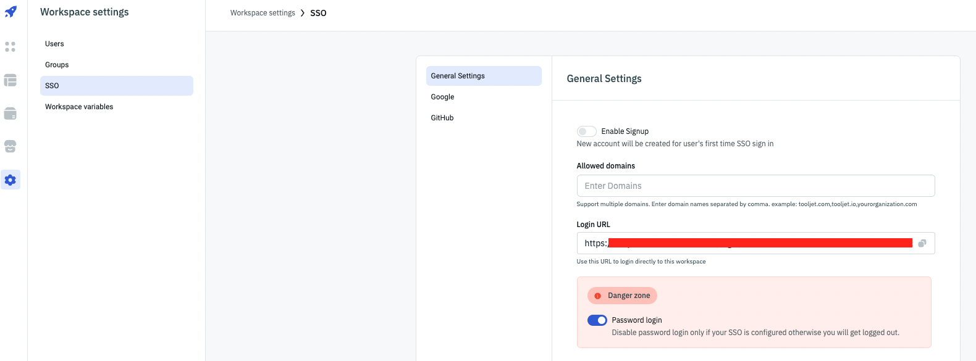Image resolution: width=976 pixels, height=361 pixels.
Task: Open the marketplace icon in sidebar
Action: click(x=11, y=146)
